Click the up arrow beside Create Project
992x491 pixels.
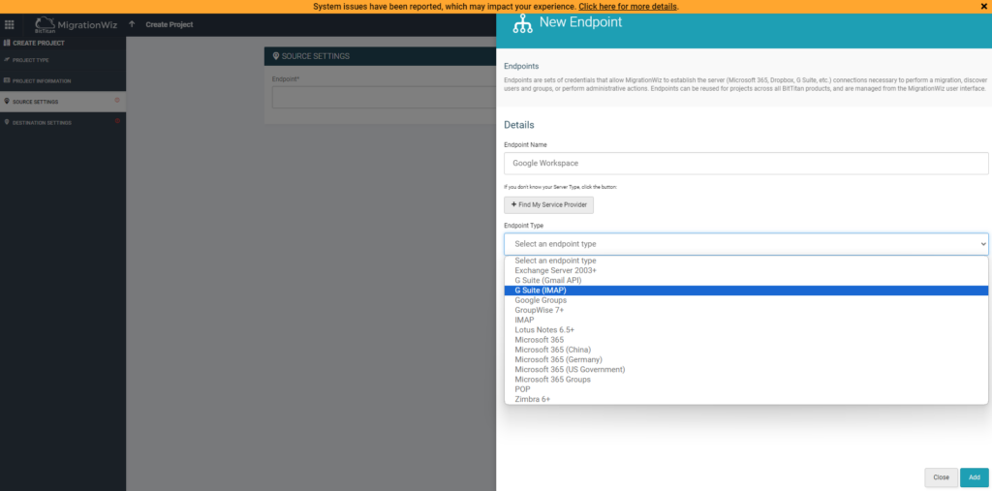tap(132, 24)
